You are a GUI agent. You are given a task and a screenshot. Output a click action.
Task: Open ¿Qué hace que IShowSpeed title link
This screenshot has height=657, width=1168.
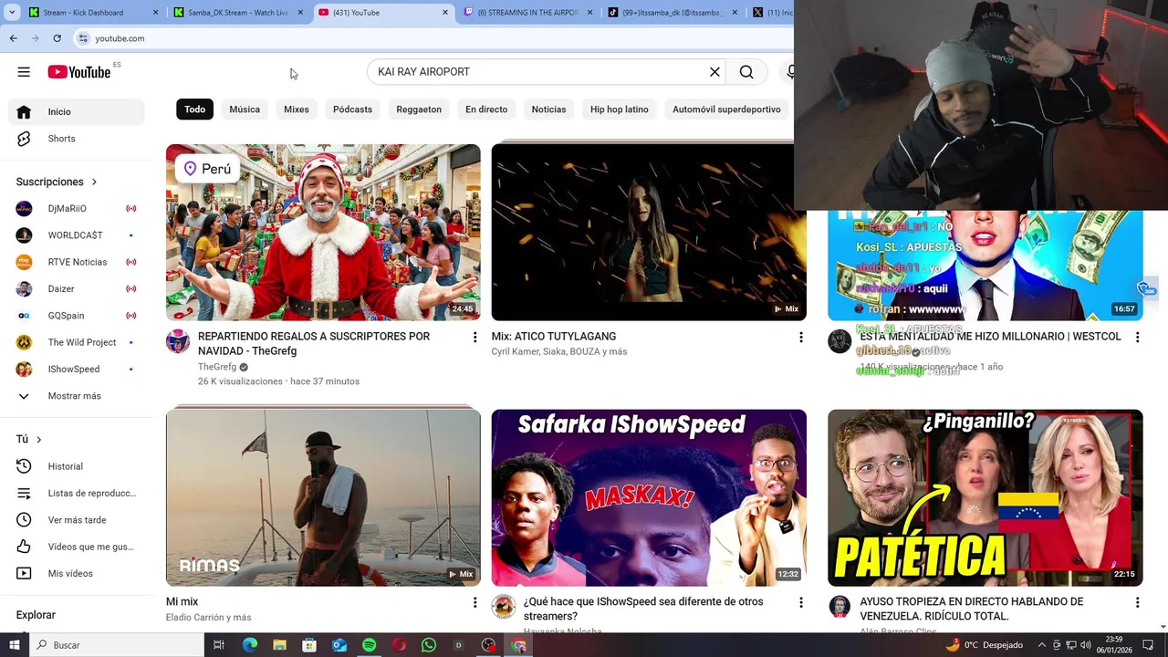[643, 609]
